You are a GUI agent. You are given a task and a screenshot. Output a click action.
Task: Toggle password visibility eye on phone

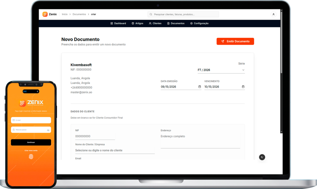(48, 130)
